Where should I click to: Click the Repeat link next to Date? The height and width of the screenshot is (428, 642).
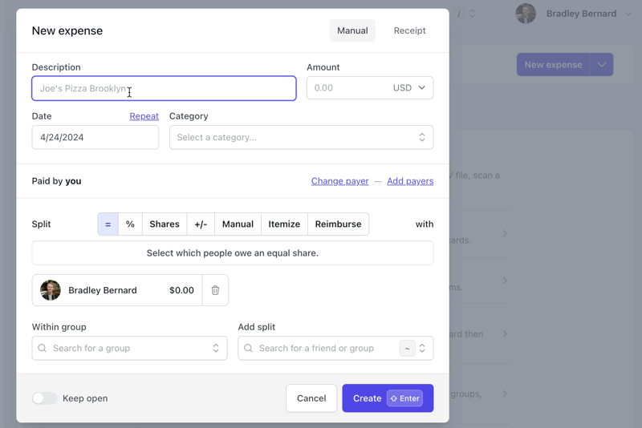tap(144, 116)
